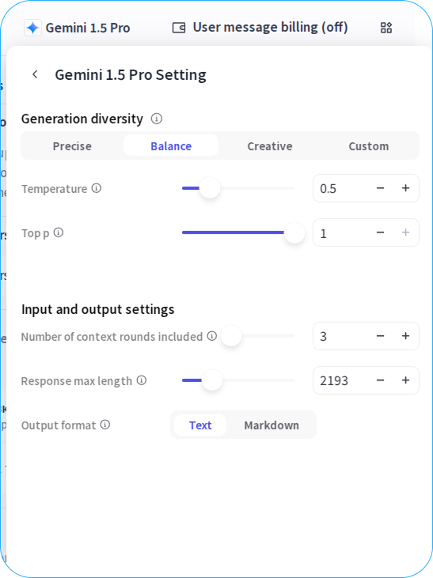Viewport: 433px width, 578px height.
Task: Show info for Response max length
Action: click(142, 380)
